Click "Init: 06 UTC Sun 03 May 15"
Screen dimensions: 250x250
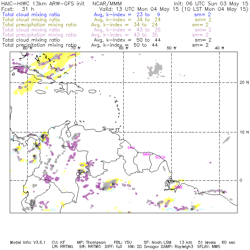[211, 3]
